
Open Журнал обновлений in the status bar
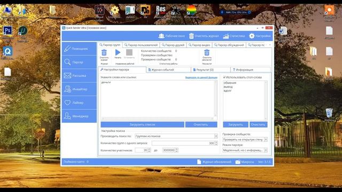point(214,162)
